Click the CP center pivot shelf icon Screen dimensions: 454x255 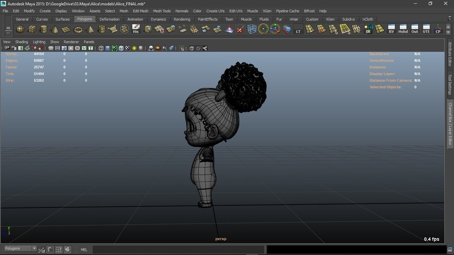[438, 29]
